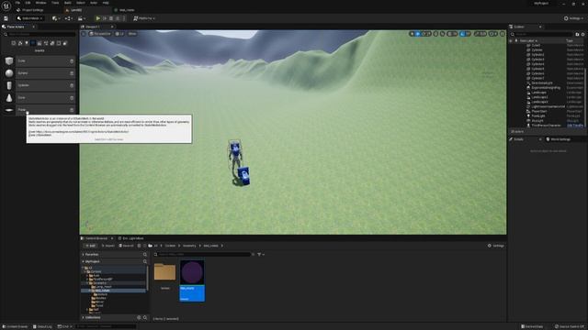Select the All Classes category icon
The width and height of the screenshot is (588, 330).
[x=65, y=43]
